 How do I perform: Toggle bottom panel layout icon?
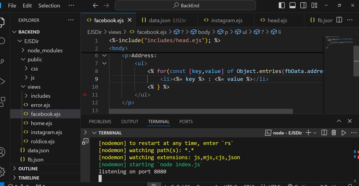[293, 5]
